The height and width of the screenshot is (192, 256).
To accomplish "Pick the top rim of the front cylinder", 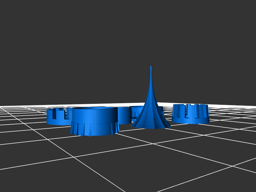I will (93, 108).
